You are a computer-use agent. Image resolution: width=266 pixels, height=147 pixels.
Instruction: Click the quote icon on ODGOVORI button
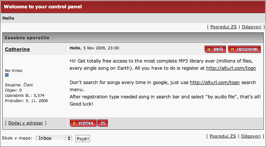tap(233, 49)
